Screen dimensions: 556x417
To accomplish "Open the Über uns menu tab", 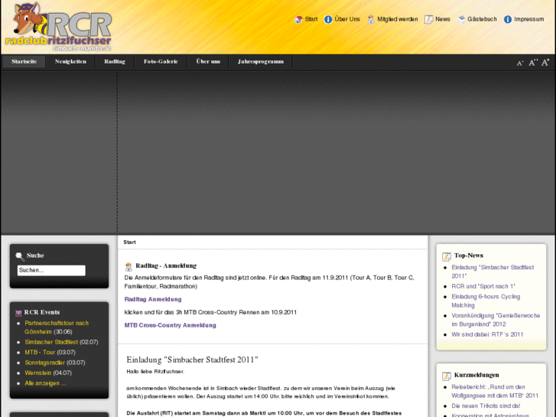I will (208, 61).
